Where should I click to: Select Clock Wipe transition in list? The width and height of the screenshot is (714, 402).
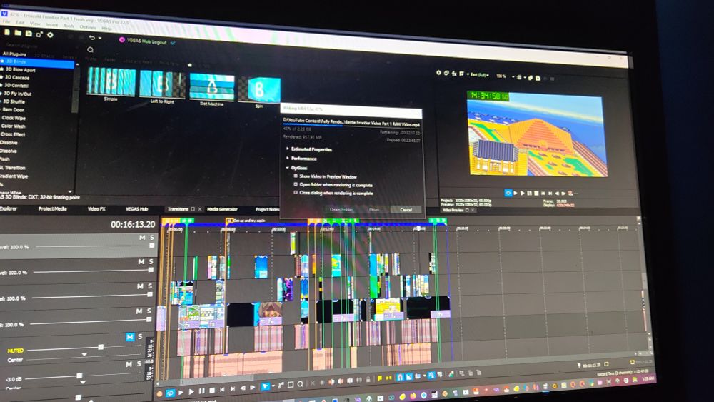tap(14, 118)
